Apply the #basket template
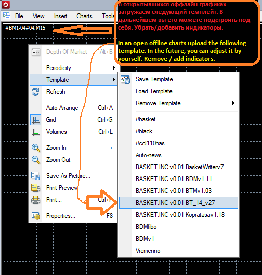Screen dimensions: 262x275 (x=178, y=119)
